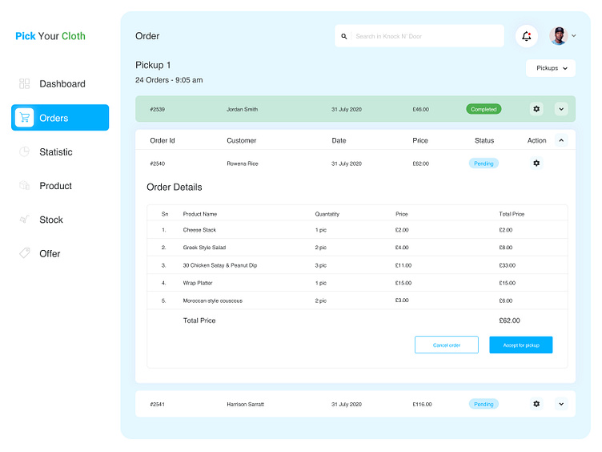Image resolution: width=602 pixels, height=452 pixels.
Task: Click the Stock sidebar icon
Action: tap(24, 220)
